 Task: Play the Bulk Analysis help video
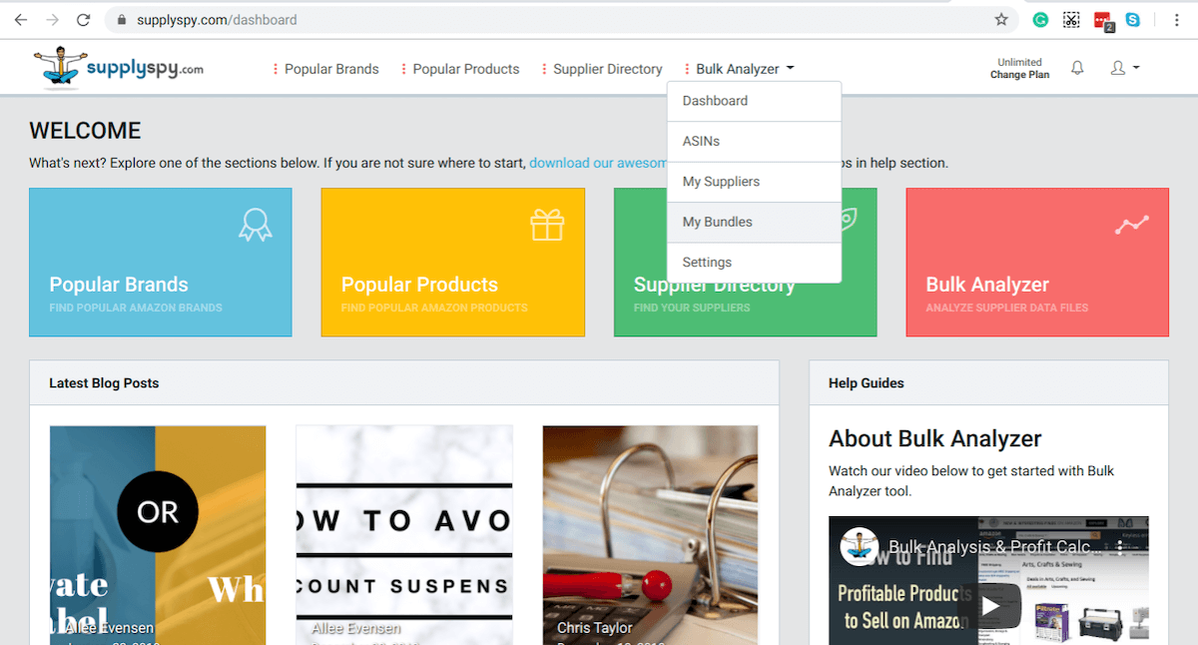click(x=989, y=606)
